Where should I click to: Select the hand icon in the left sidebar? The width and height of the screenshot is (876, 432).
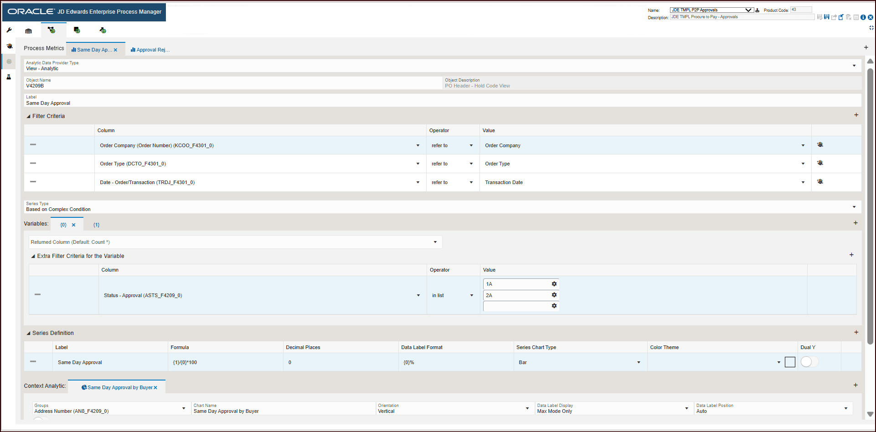[9, 46]
